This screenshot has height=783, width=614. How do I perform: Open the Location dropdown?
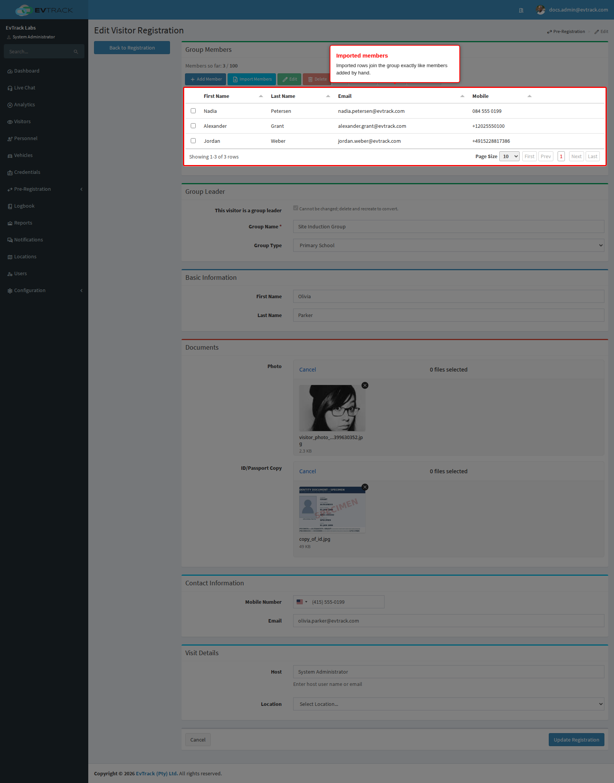(449, 704)
